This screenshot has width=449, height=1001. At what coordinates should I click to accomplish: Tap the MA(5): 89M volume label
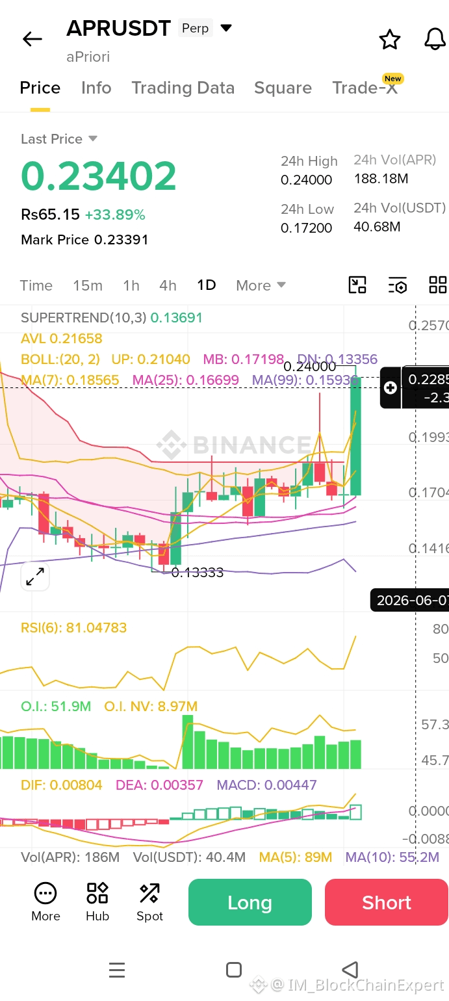pos(296,857)
